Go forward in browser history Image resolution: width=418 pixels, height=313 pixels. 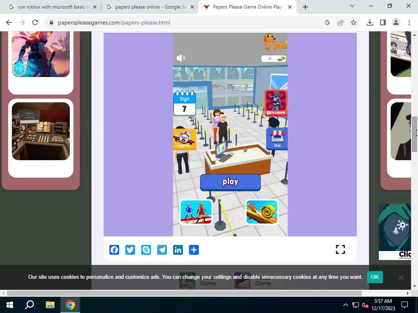[x=22, y=23]
